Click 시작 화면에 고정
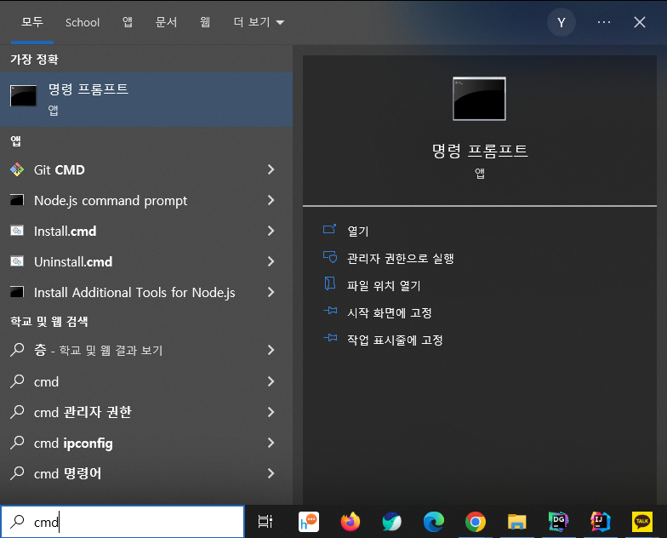667x538 pixels. (x=390, y=312)
